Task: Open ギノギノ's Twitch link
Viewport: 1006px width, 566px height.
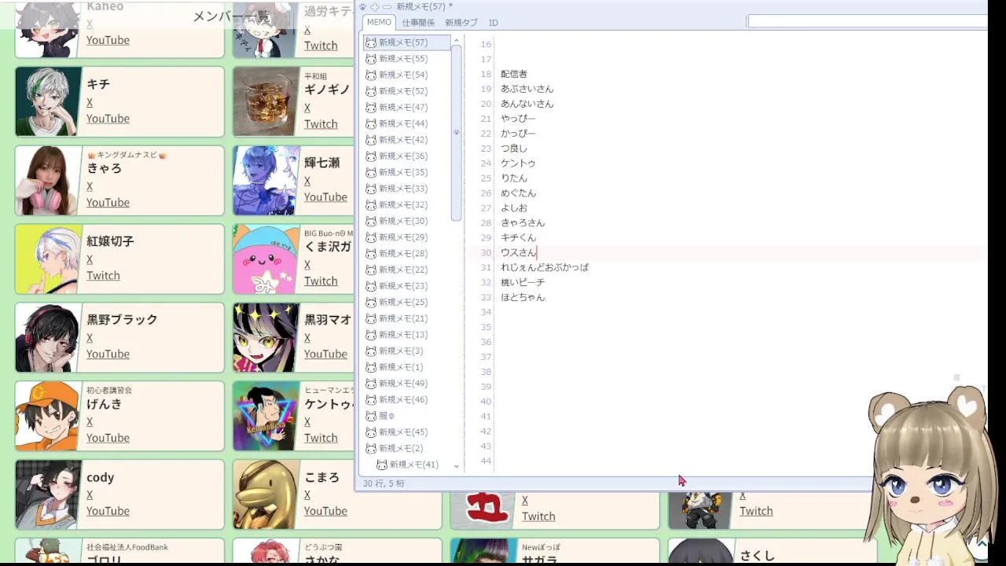Action: [321, 124]
